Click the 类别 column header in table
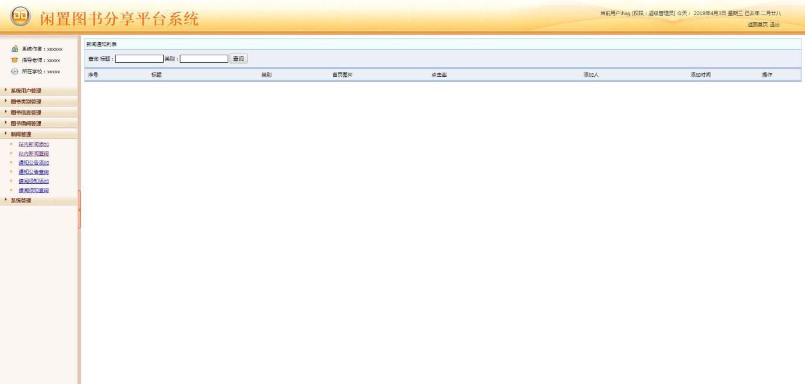The width and height of the screenshot is (805, 384). click(266, 75)
